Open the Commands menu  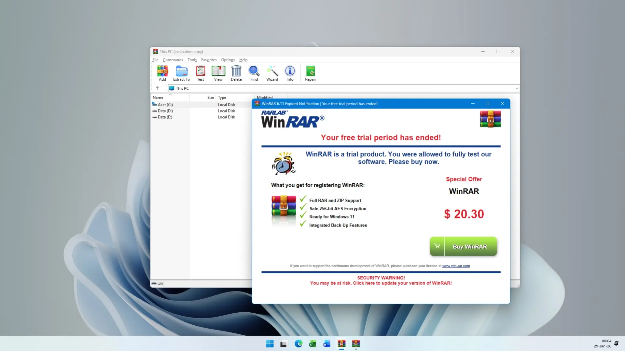click(x=173, y=60)
